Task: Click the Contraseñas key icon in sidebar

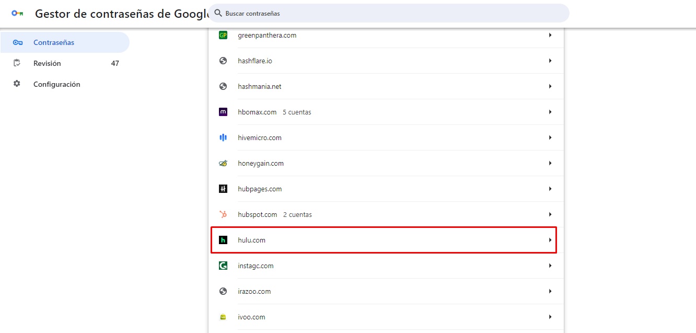Action: [x=17, y=42]
